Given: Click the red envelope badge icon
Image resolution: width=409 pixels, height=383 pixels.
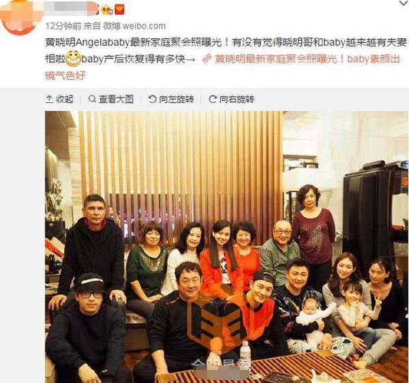Looking at the screenshot, I should (x=120, y=10).
